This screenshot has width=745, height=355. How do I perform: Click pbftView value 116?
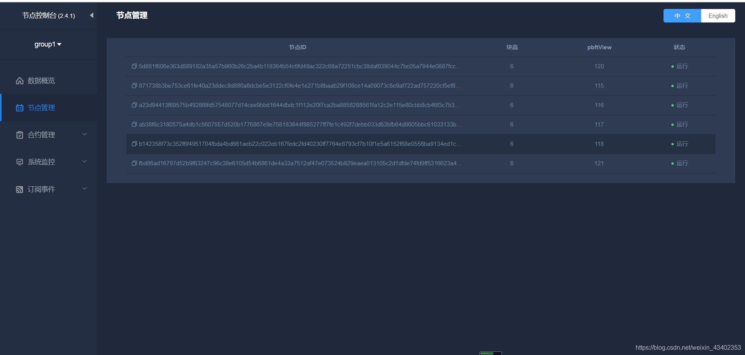coord(599,105)
